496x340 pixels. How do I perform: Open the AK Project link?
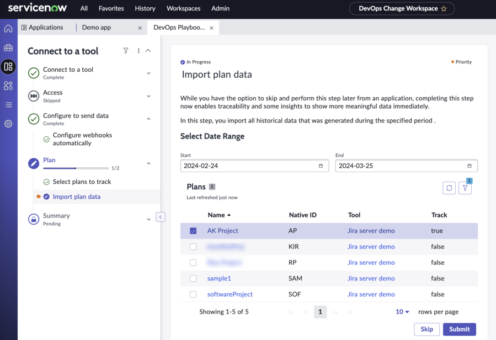click(x=222, y=231)
